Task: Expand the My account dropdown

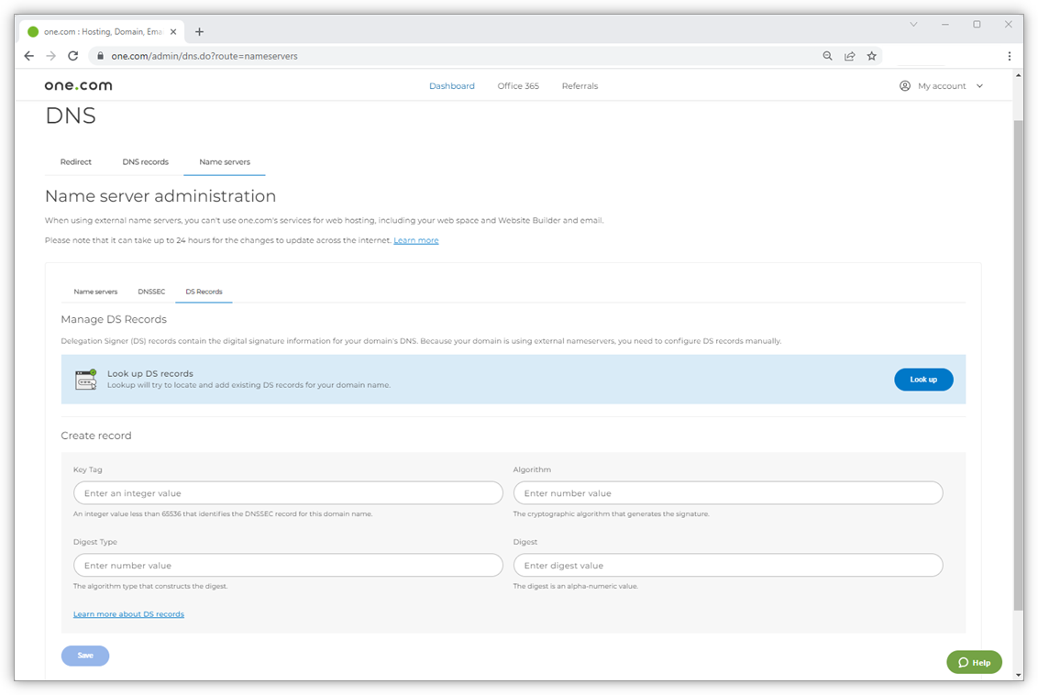Action: coord(942,85)
